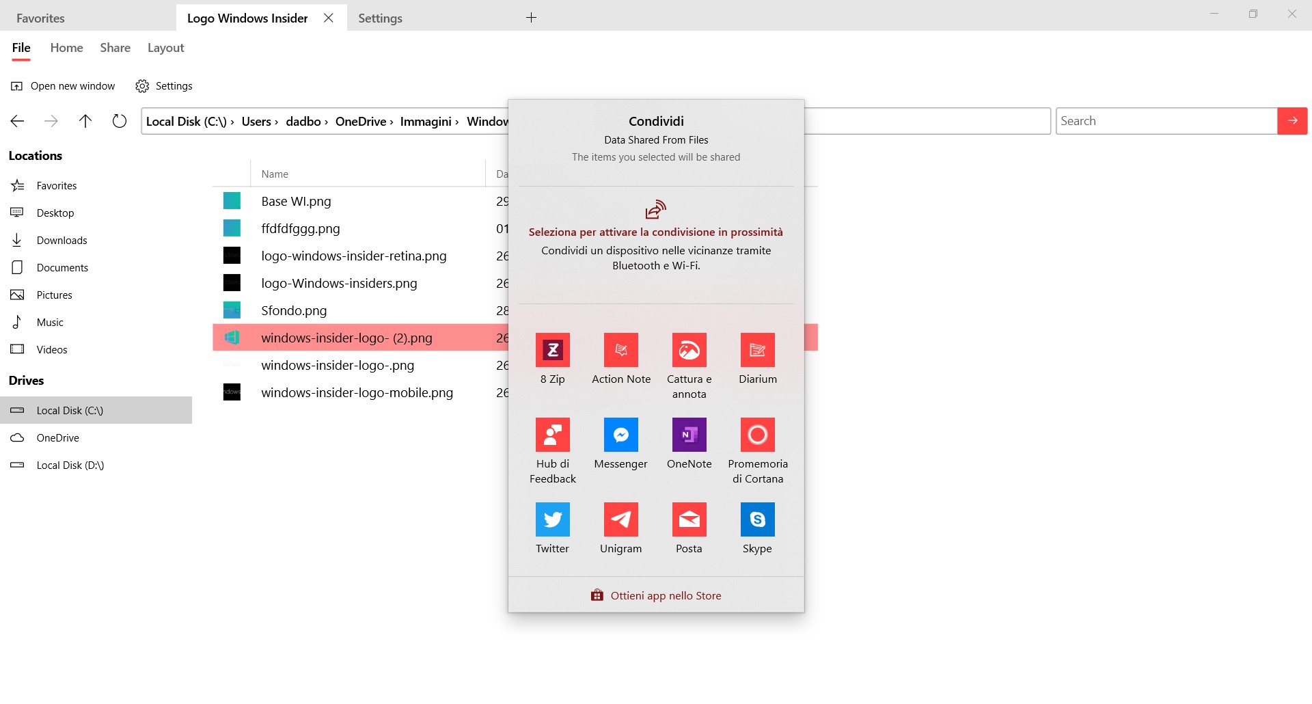Refresh the current folder
Viewport: 1312px width, 704px height.
[120, 121]
